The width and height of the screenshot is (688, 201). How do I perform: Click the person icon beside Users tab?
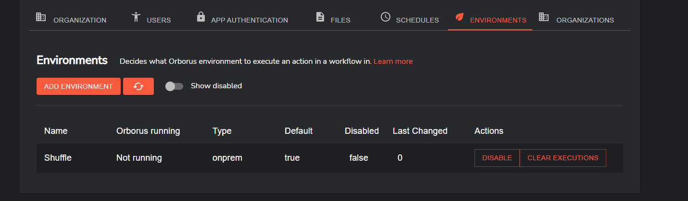[x=136, y=17]
